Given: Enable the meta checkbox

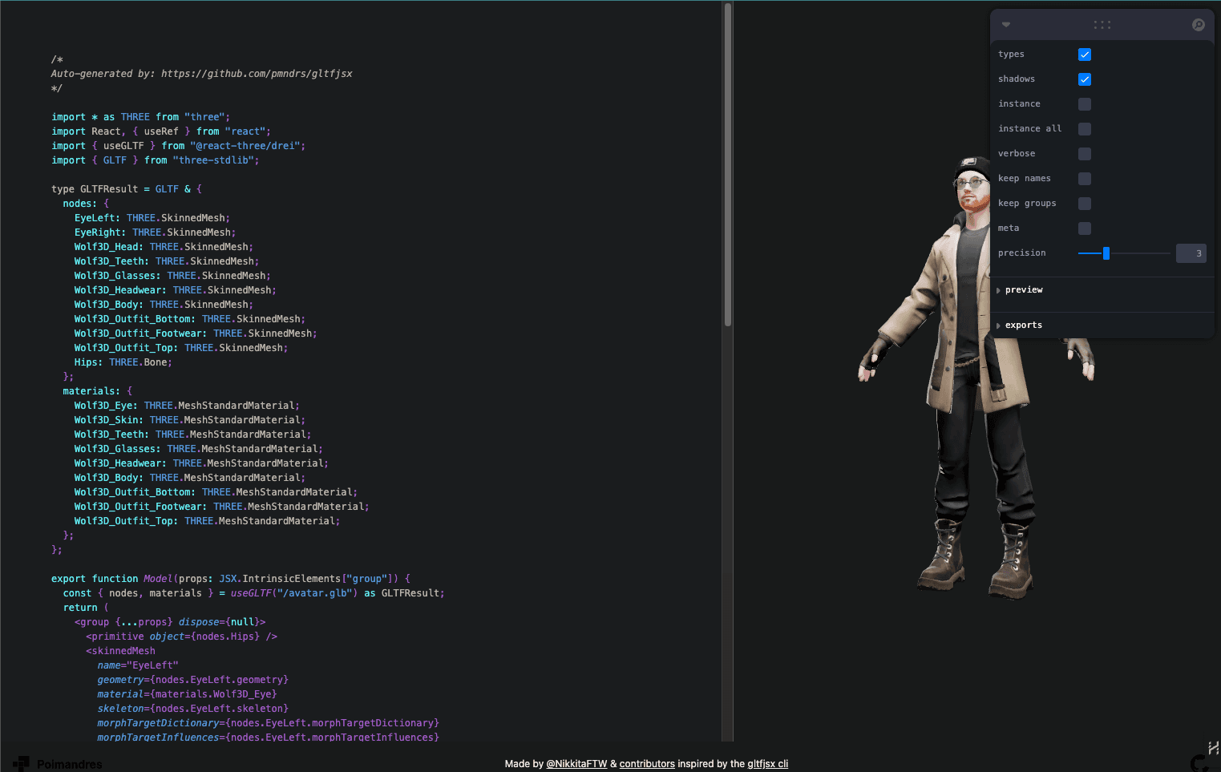Looking at the screenshot, I should coord(1084,228).
